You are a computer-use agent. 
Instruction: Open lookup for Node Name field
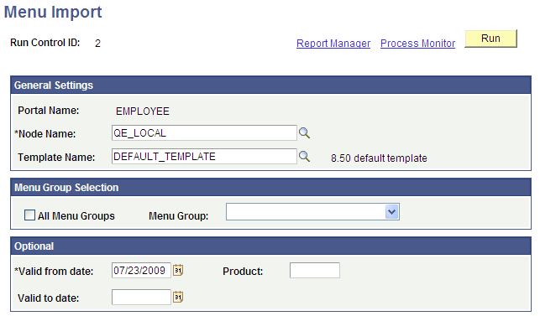[x=304, y=132]
